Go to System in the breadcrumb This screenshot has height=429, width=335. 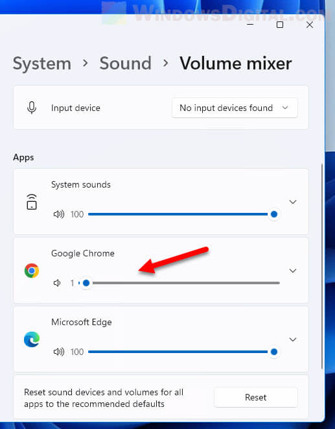tap(42, 64)
